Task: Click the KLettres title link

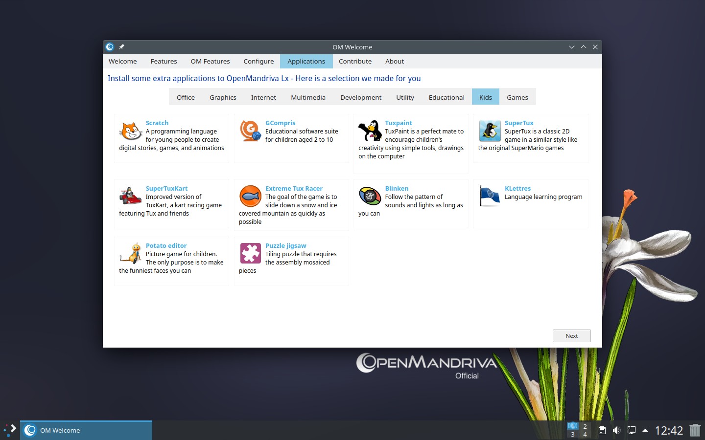Action: [518, 189]
